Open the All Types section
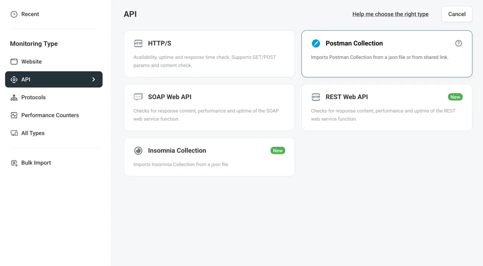The width and height of the screenshot is (483, 266). pos(32,133)
